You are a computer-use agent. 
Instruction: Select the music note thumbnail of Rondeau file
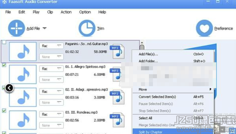[x=23, y=120]
